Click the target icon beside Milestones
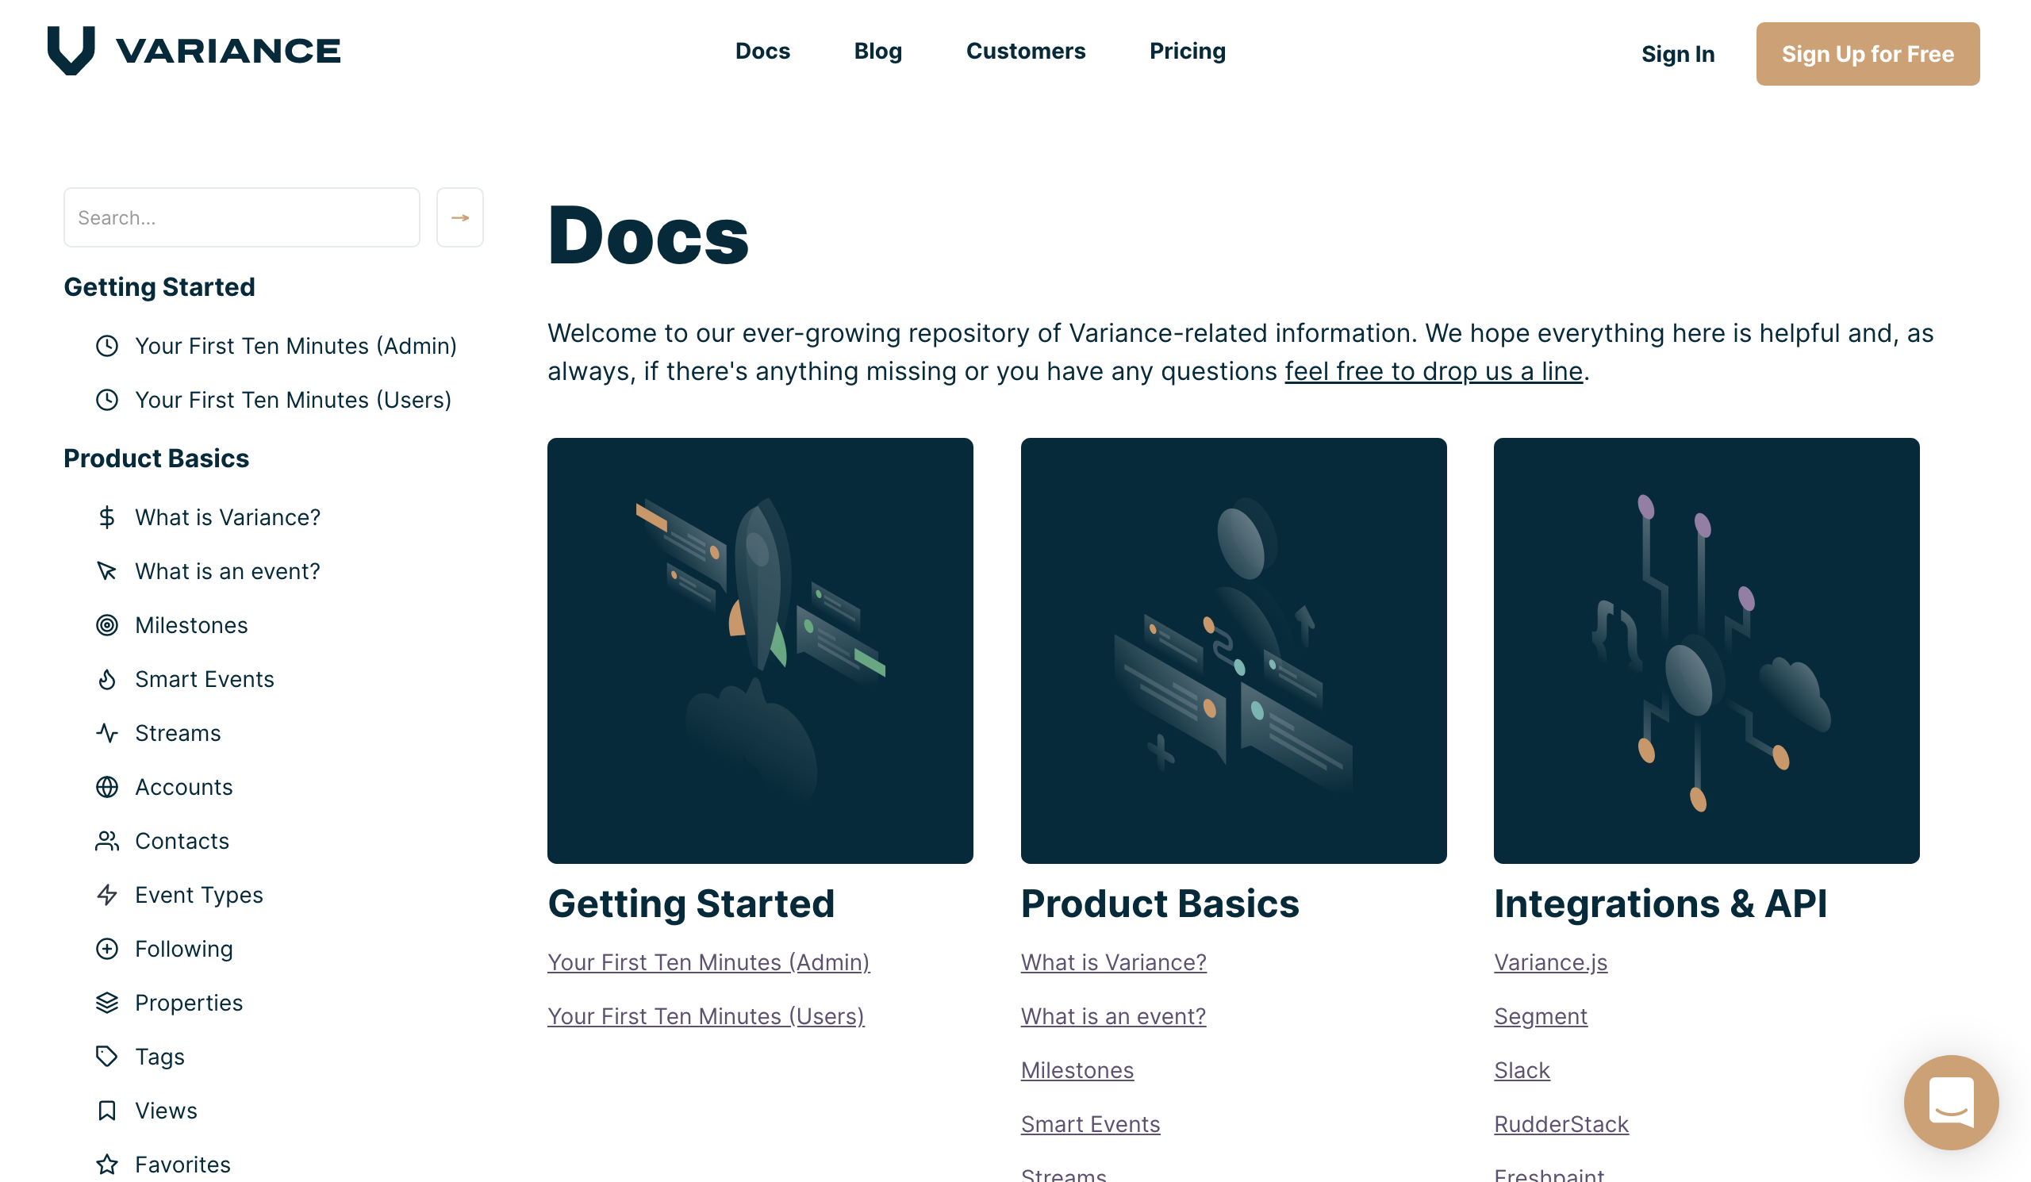 pyautogui.click(x=107, y=625)
